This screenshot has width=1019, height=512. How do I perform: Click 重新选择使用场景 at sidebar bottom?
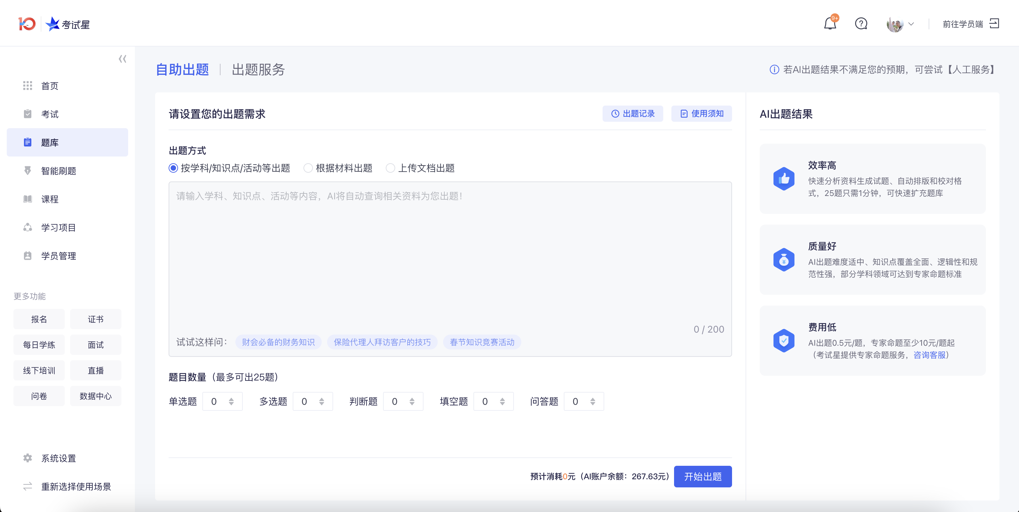point(67,486)
